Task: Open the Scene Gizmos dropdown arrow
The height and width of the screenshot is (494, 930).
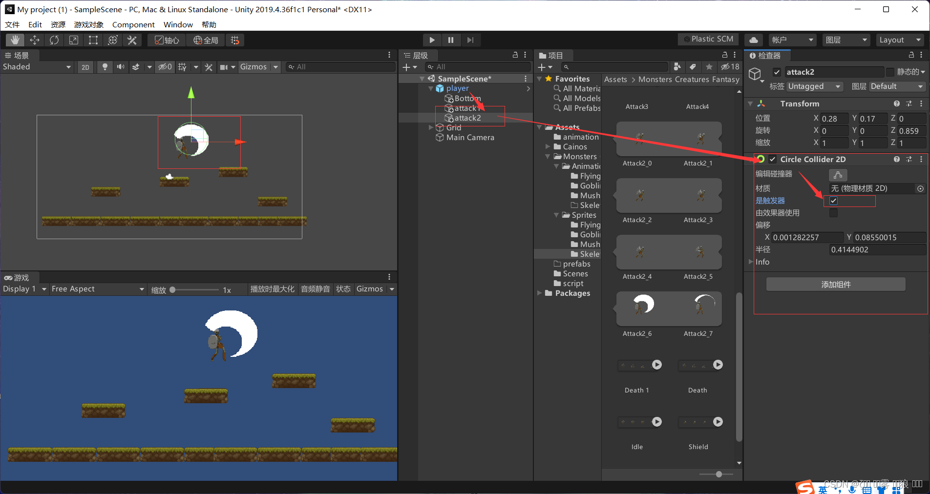Action: click(x=275, y=67)
